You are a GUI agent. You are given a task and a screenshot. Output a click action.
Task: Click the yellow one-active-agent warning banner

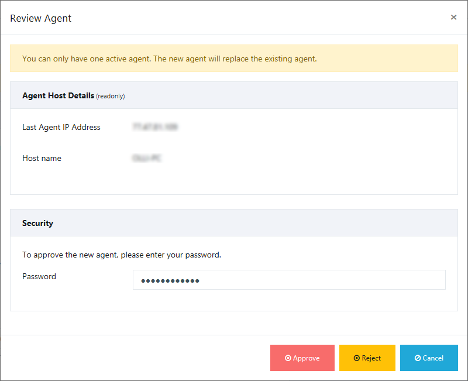point(234,59)
